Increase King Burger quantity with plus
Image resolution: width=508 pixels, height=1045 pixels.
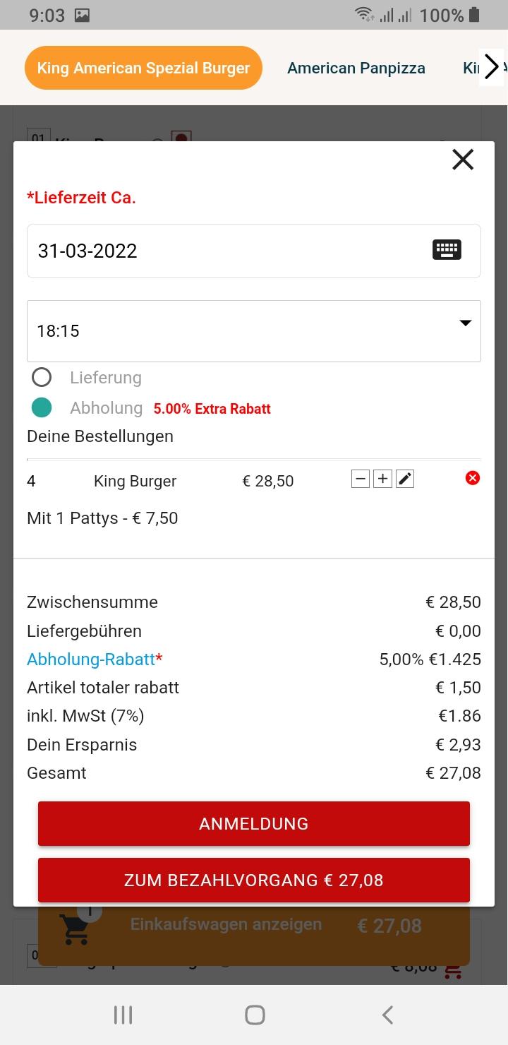382,479
